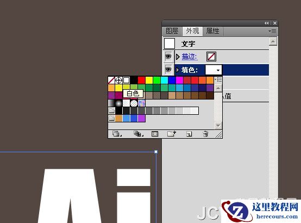Viewport: 301px width, 223px height.
Task: Open Swatch Options
Action: pyautogui.click(x=155, y=134)
